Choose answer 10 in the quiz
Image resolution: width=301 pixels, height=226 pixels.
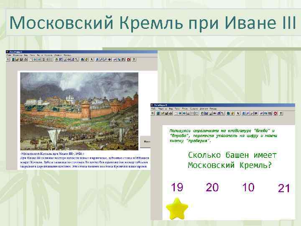(248, 187)
